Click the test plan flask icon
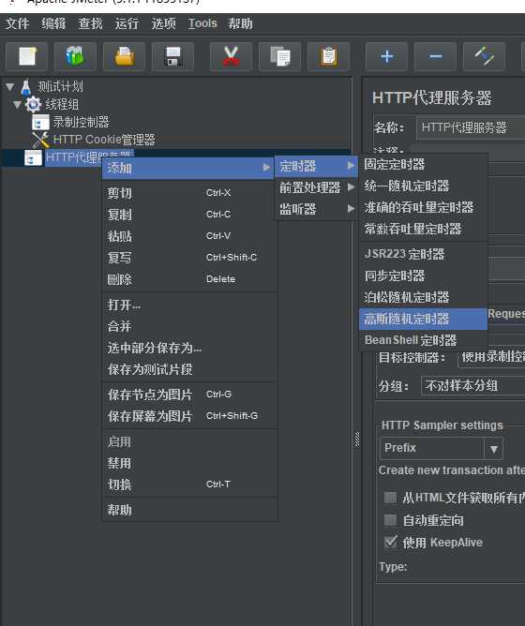The height and width of the screenshot is (626, 525). pos(26,87)
